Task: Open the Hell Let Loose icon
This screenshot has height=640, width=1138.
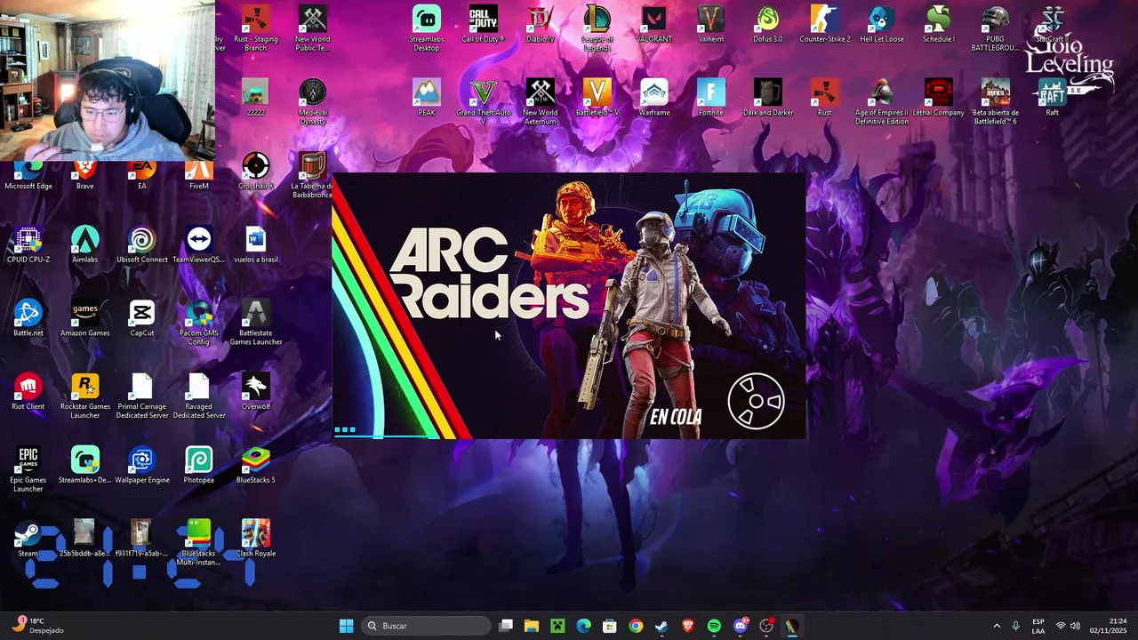Action: [882, 24]
